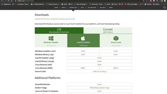Click the SmartOS Binaries row label
This screenshot has height=94, width=167.
(x=43, y=84)
